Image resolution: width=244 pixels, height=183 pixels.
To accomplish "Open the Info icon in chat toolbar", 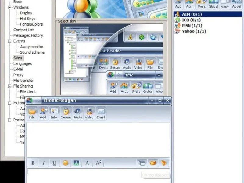I will pos(54,113).
